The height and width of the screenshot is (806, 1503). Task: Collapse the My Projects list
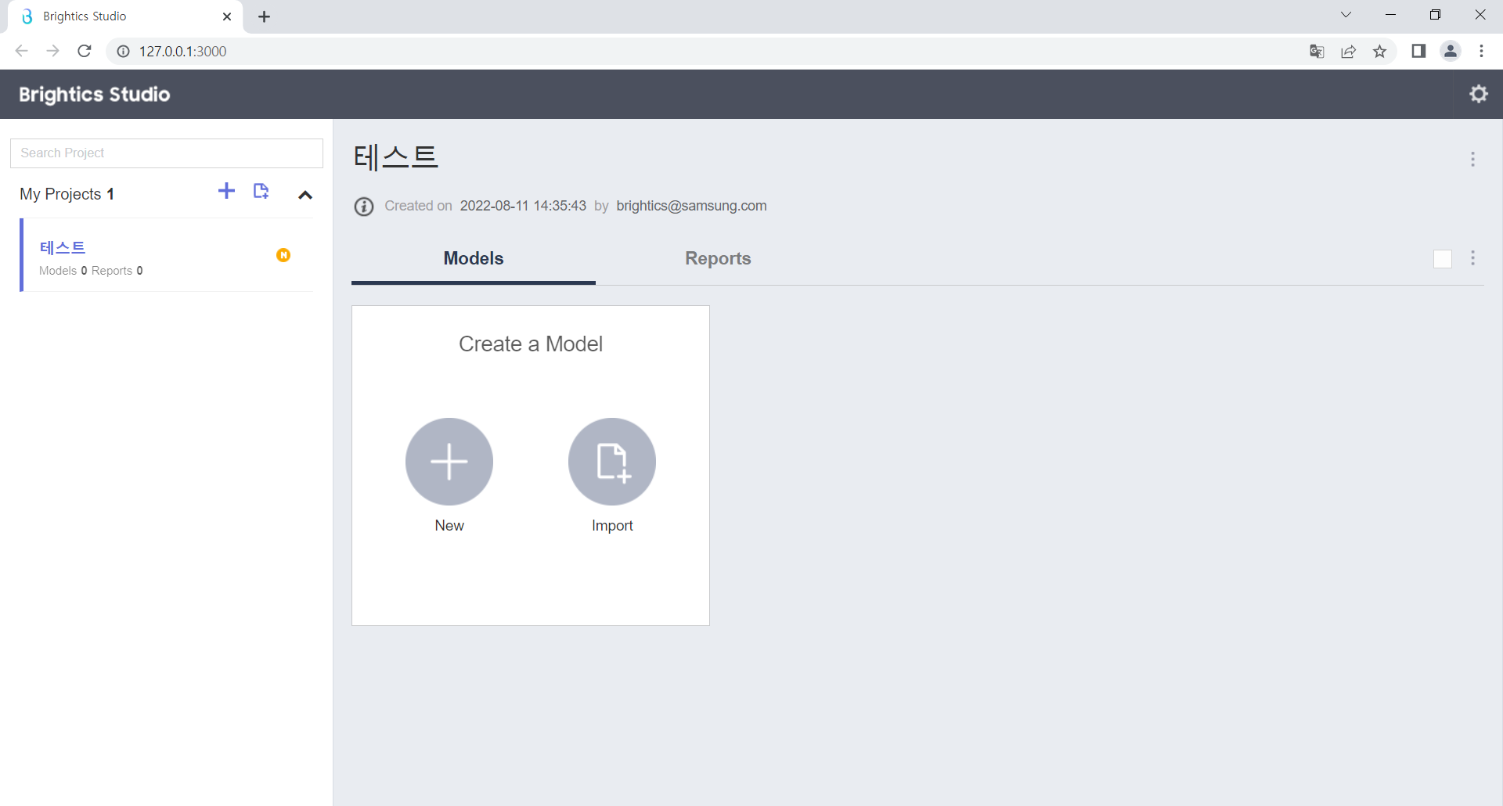coord(305,195)
